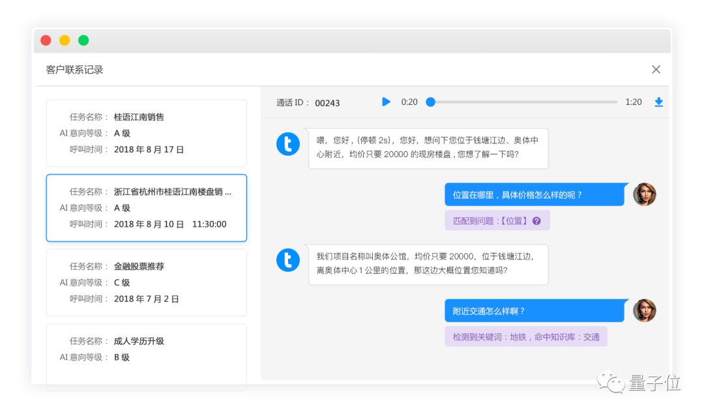Click the 匹配到问题：【位置】 tag
Viewport: 704px width, 414px height.
(x=497, y=220)
